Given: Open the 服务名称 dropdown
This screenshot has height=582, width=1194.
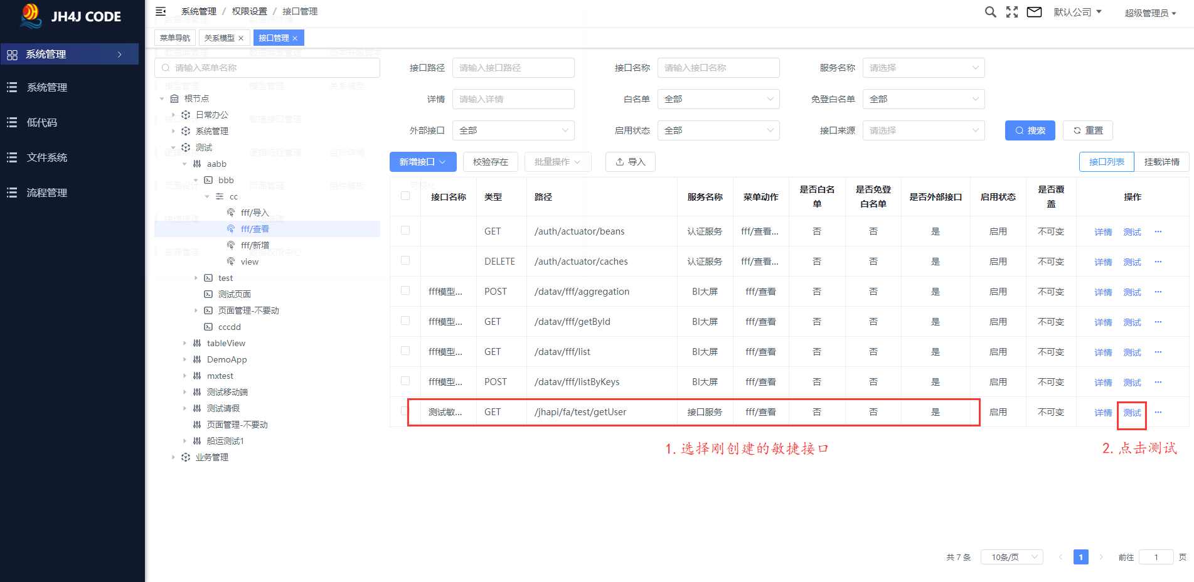Looking at the screenshot, I should [924, 68].
